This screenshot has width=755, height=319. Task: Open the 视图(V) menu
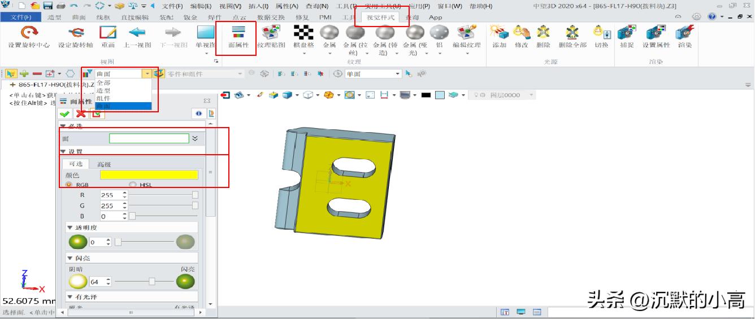(x=230, y=6)
